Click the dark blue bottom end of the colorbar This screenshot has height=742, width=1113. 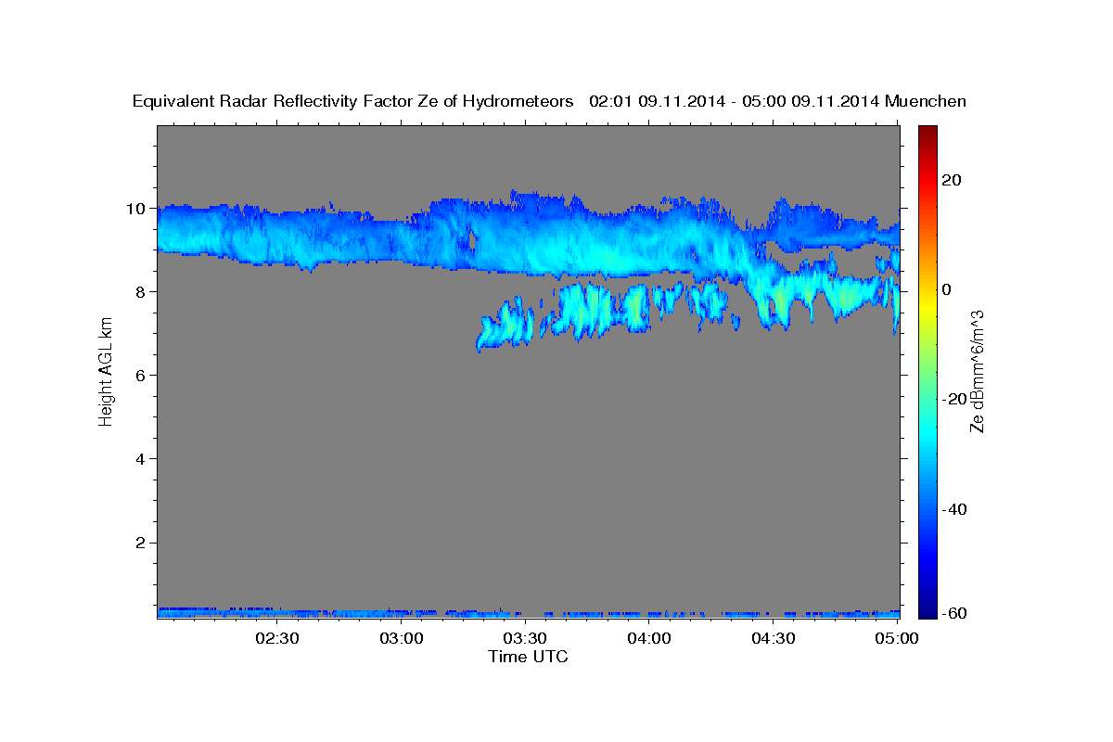[928, 610]
